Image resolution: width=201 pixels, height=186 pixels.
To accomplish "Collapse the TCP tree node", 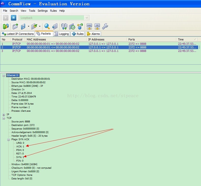I will coord(4,118).
